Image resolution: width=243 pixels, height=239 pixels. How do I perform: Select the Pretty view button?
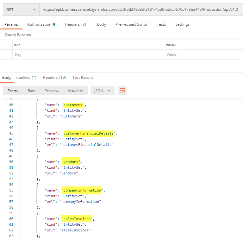[13, 91]
